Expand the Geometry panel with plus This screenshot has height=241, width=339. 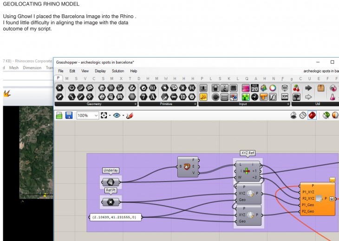(135, 104)
